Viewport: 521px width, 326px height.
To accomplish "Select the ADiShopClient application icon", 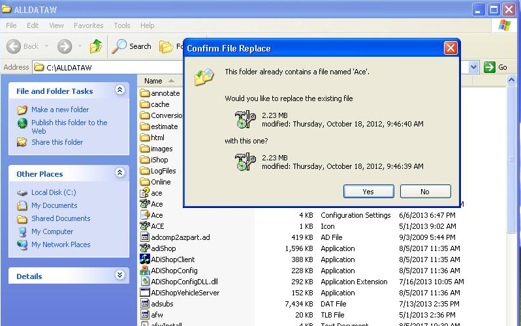I will pos(145,259).
